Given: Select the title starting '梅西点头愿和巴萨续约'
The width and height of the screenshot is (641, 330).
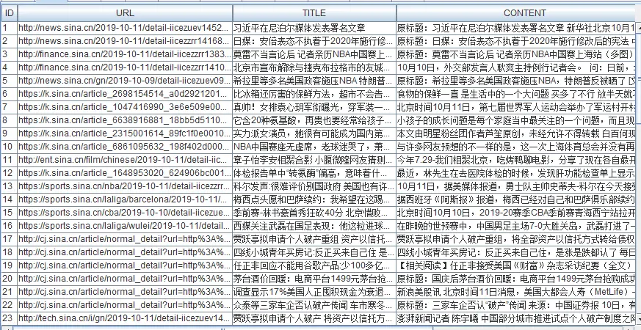Looking at the screenshot, I should click(314, 199).
